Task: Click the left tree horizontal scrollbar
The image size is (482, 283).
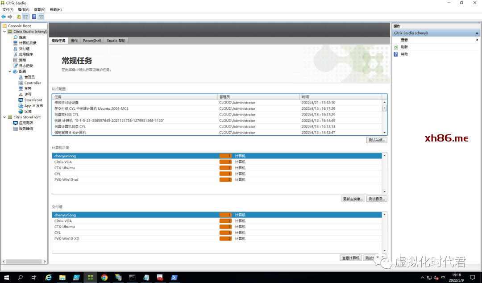Action: pyautogui.click(x=24, y=262)
